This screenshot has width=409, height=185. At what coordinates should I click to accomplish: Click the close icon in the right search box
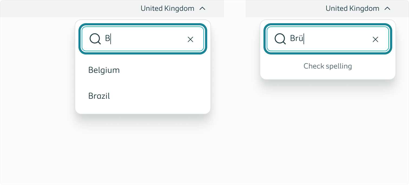[x=375, y=39]
